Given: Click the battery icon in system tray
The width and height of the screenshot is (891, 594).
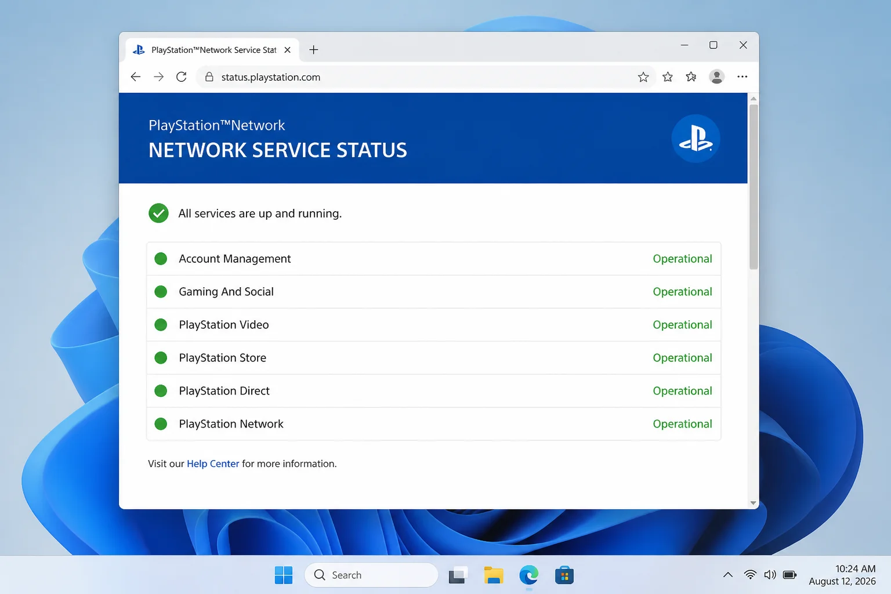Looking at the screenshot, I should click(x=789, y=575).
